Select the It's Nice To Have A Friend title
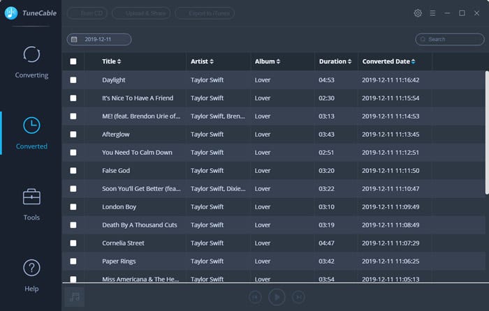The width and height of the screenshot is (489, 311). (138, 98)
